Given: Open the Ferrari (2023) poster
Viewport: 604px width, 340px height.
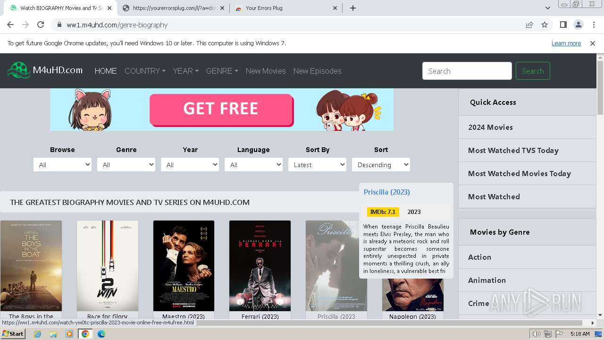Looking at the screenshot, I should (x=260, y=266).
